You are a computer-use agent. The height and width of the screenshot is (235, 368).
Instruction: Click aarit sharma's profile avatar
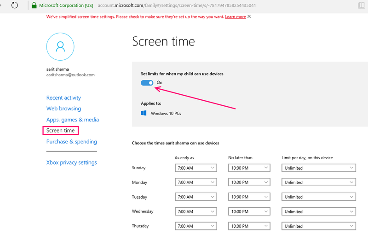pyautogui.click(x=60, y=46)
